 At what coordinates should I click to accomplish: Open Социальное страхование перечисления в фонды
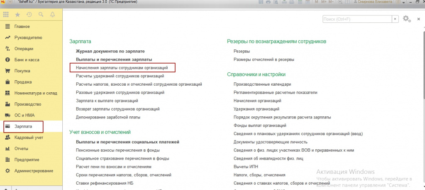tap(123, 158)
